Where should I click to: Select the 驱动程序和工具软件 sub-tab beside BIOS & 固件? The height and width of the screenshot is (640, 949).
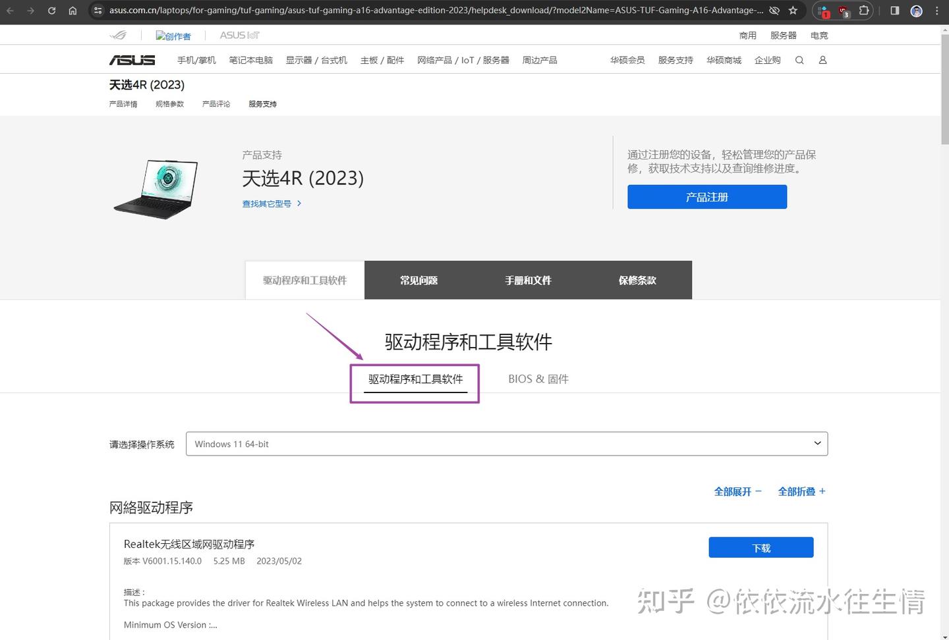(x=415, y=379)
